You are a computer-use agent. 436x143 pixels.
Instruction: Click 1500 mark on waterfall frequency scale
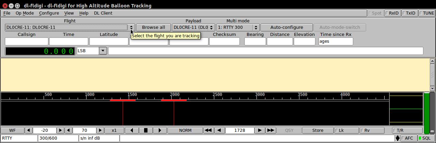pyautogui.click(x=132, y=95)
